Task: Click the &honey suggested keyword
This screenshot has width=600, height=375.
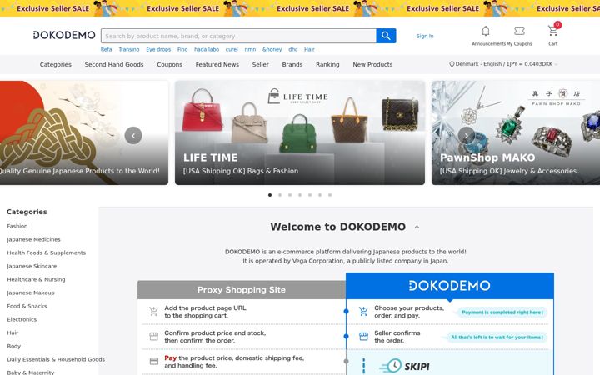Action: pos(272,49)
